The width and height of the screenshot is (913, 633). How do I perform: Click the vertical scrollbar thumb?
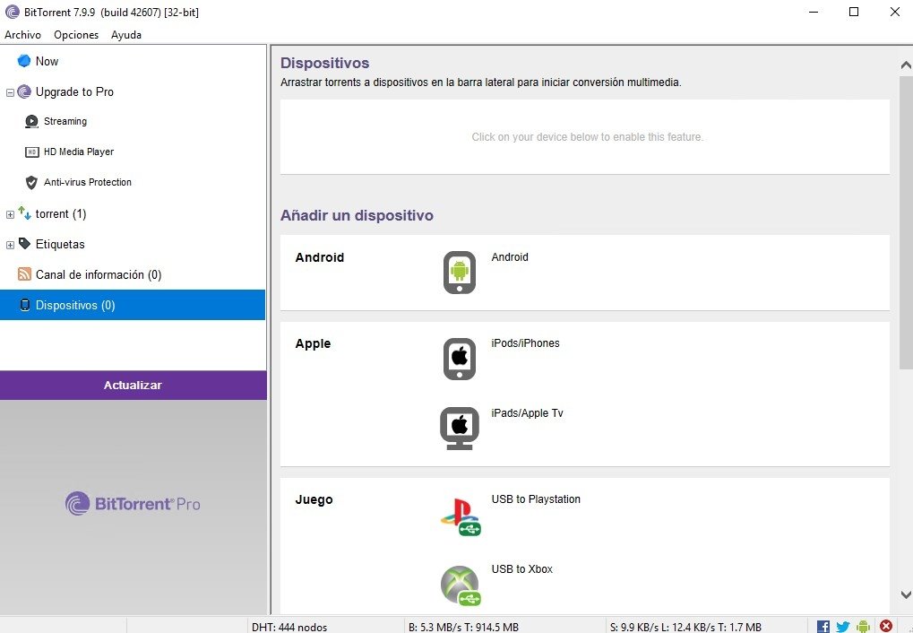pos(906,221)
